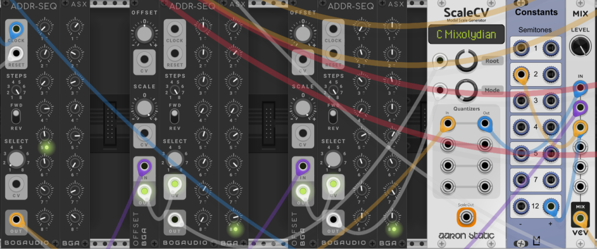Click the CLOCK jack on the middle ADDR-SEQ
Viewport: 597px width, 249px height.
click(x=175, y=29)
